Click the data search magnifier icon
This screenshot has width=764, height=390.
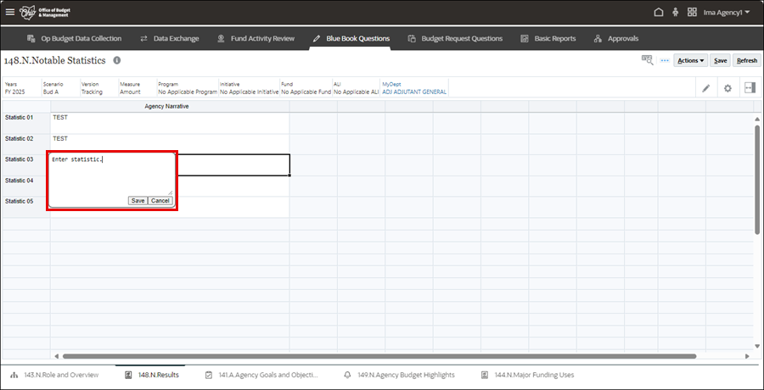(x=648, y=60)
